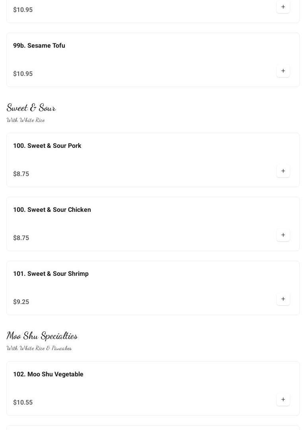This screenshot has height=430, width=306.
Task: Click the "With White Rice & Pancakes" subtitle
Action: pyautogui.click(x=39, y=348)
